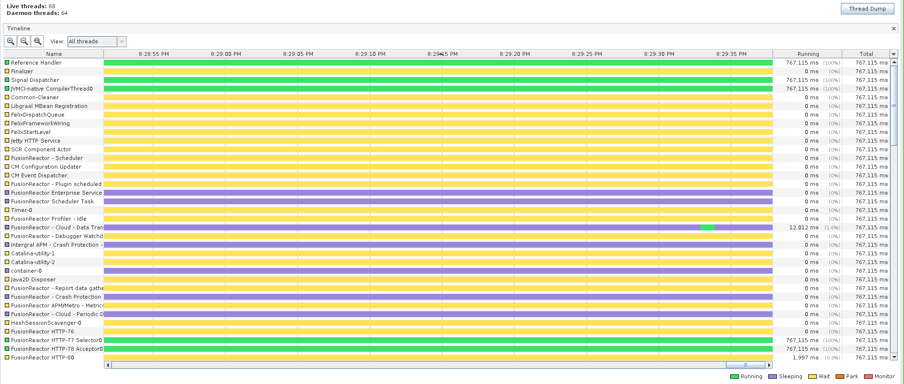904x384 pixels.
Task: Select the Intergral APM - Crash Protection thread
Action: [x=57, y=245]
